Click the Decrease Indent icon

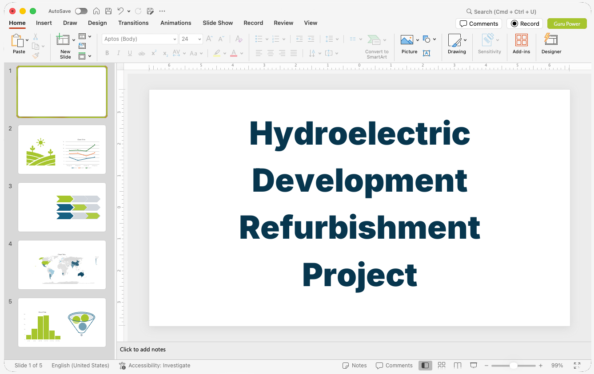(x=299, y=39)
